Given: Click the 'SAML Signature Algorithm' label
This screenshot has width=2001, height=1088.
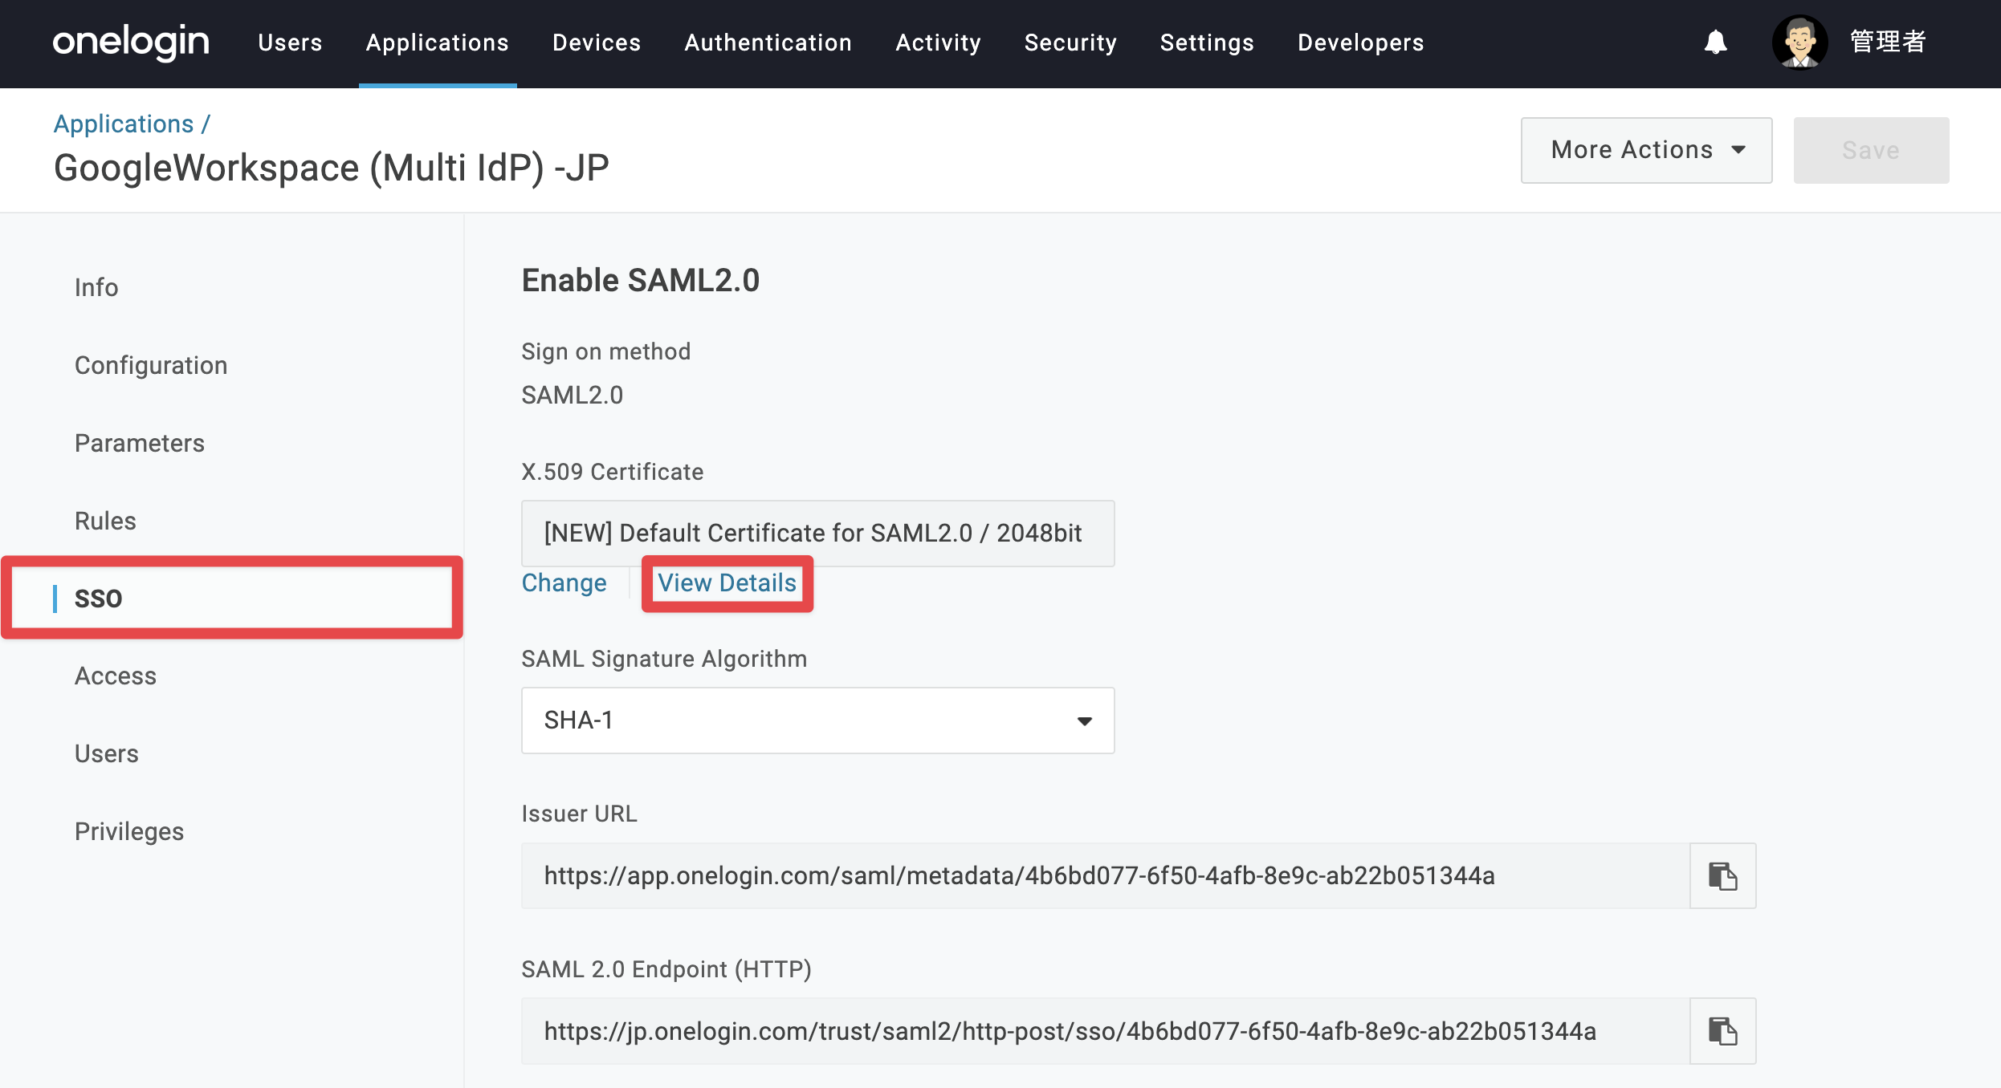Looking at the screenshot, I should 664,659.
